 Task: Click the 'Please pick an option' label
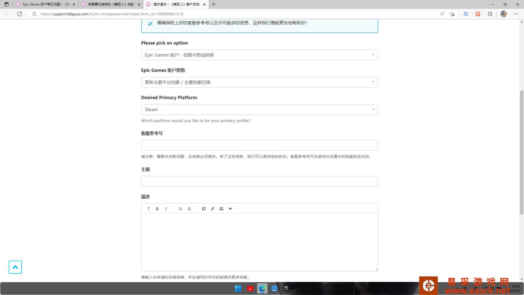click(164, 43)
